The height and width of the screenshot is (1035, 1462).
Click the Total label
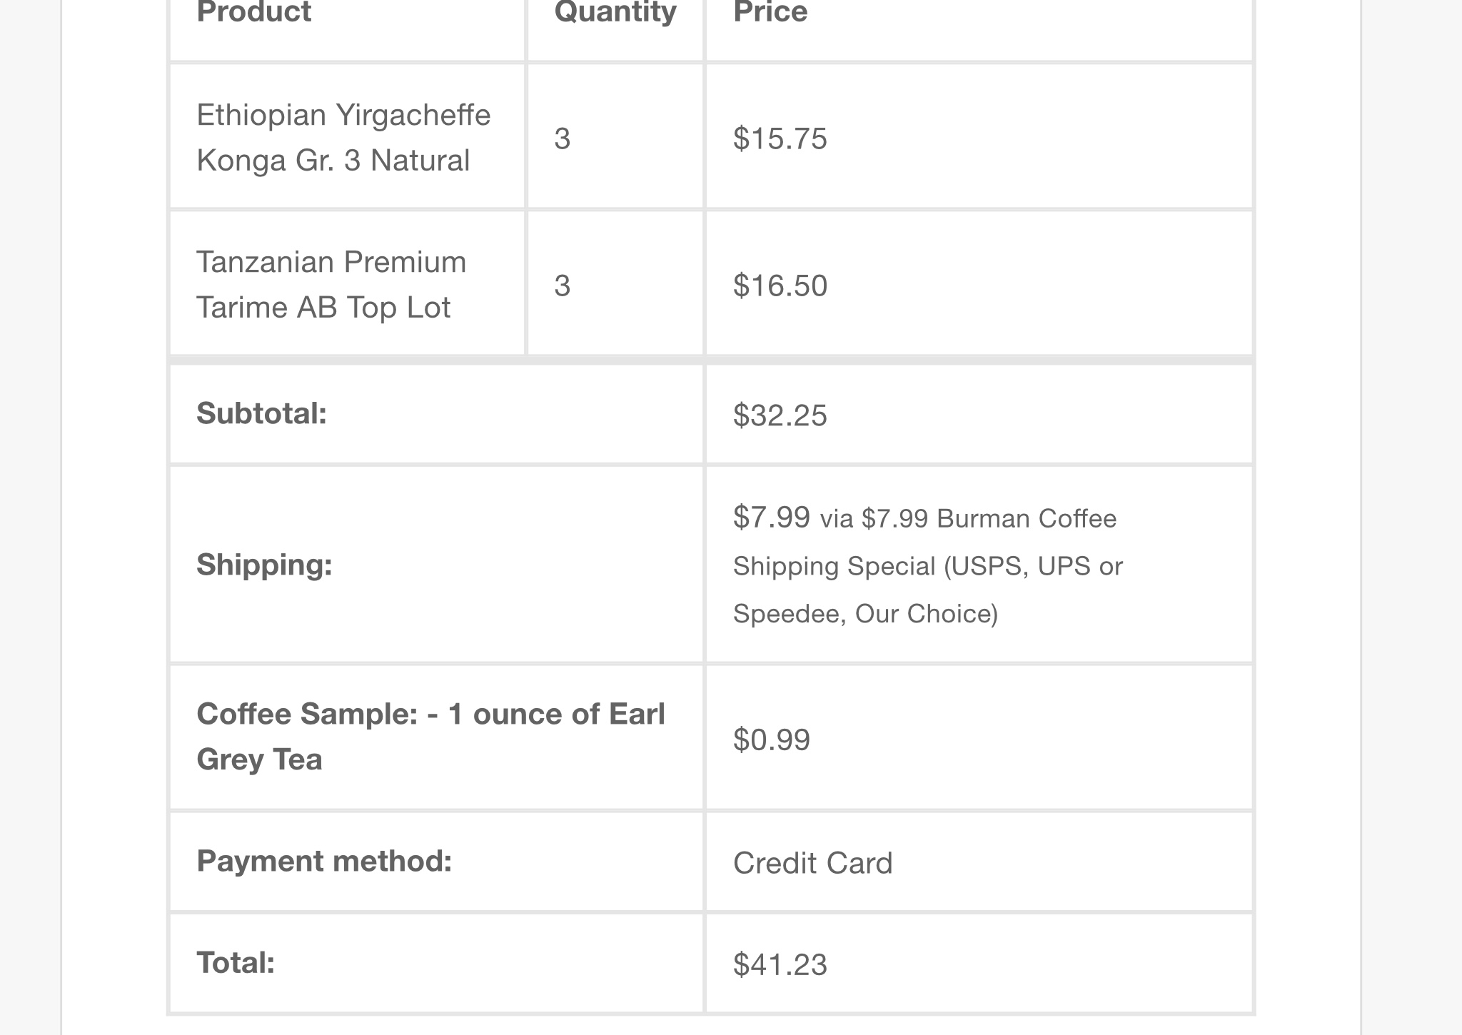[x=236, y=963]
